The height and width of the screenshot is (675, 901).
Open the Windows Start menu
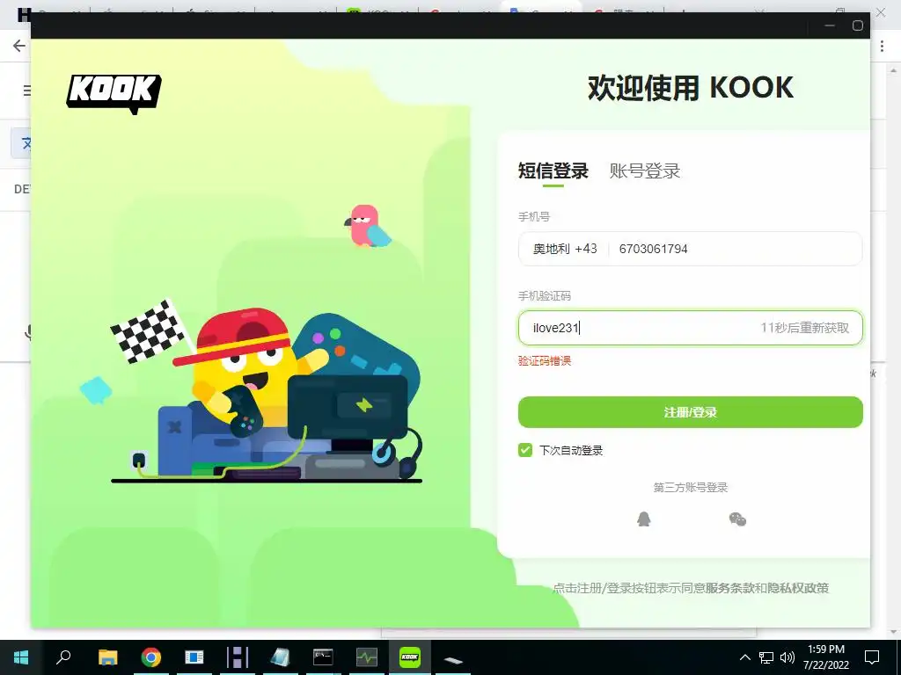pyautogui.click(x=21, y=657)
